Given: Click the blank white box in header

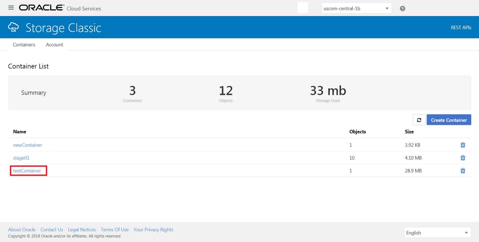Looking at the screenshot, I should (x=303, y=7).
